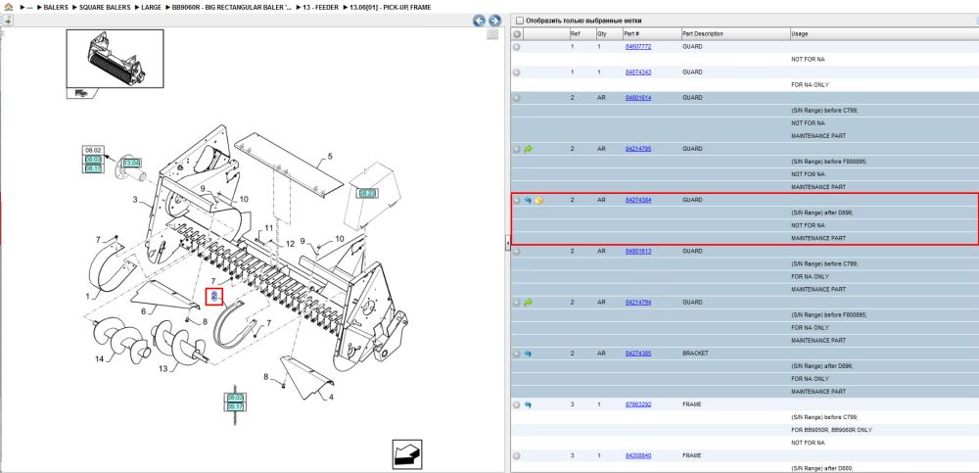Open part number 84274385 link
This screenshot has width=979, height=473.
click(638, 354)
